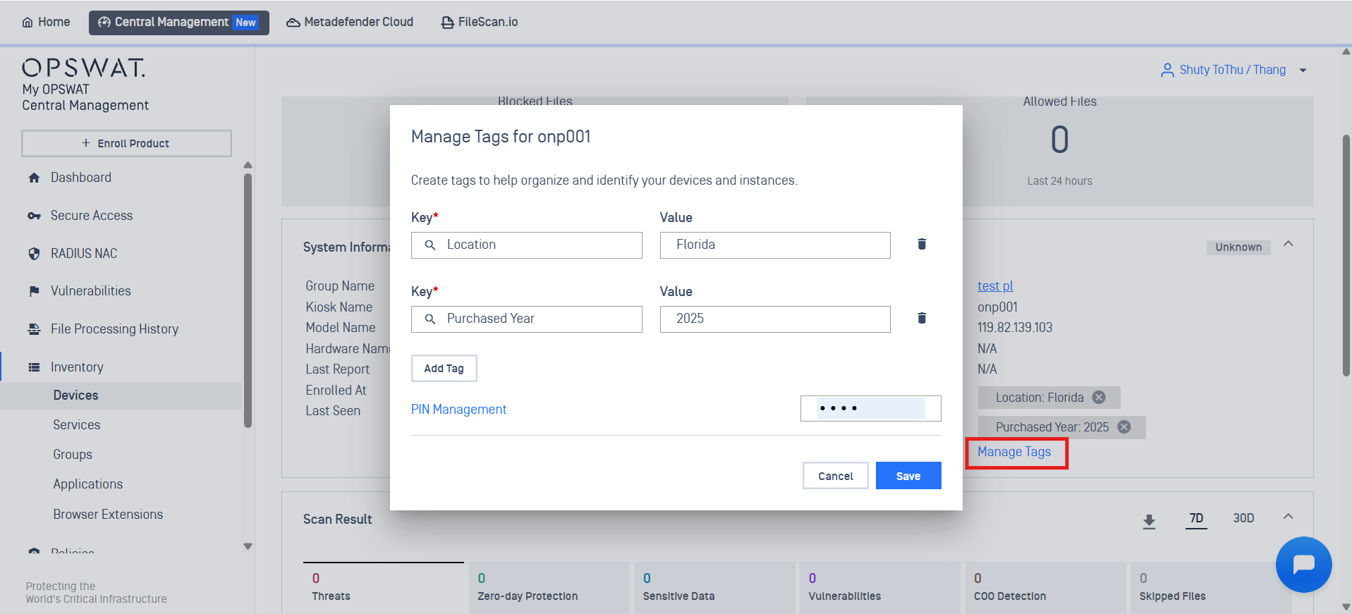This screenshot has width=1352, height=614.
Task: Select Threats scan result tab
Action: pos(384,587)
